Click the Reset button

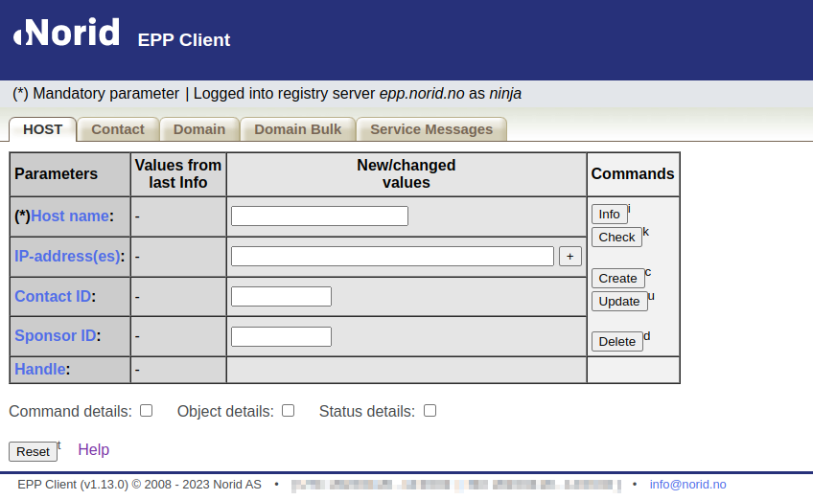[x=33, y=451]
